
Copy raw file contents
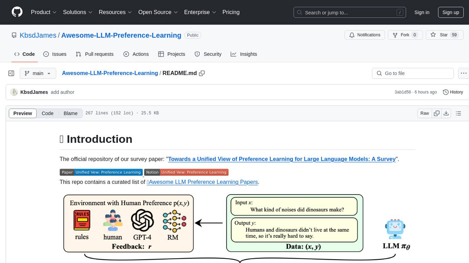437,113
